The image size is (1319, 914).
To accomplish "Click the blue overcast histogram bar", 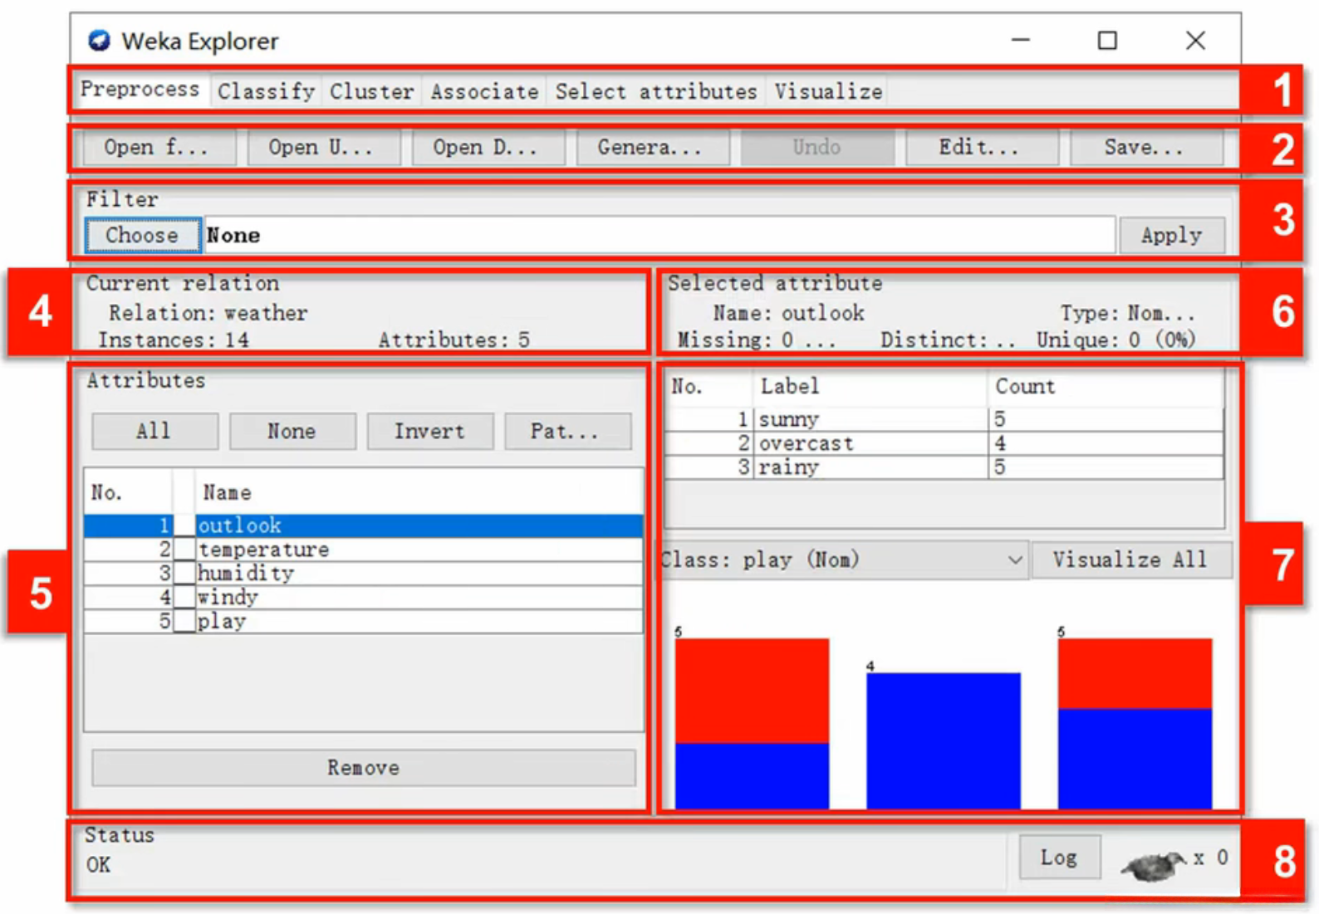I will [x=944, y=740].
